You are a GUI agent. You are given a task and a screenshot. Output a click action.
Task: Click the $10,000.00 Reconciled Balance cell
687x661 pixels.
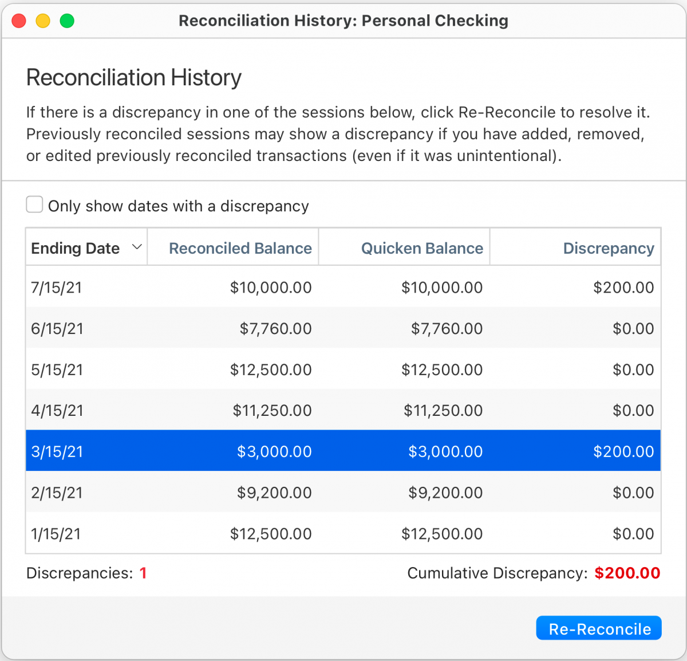click(x=271, y=287)
